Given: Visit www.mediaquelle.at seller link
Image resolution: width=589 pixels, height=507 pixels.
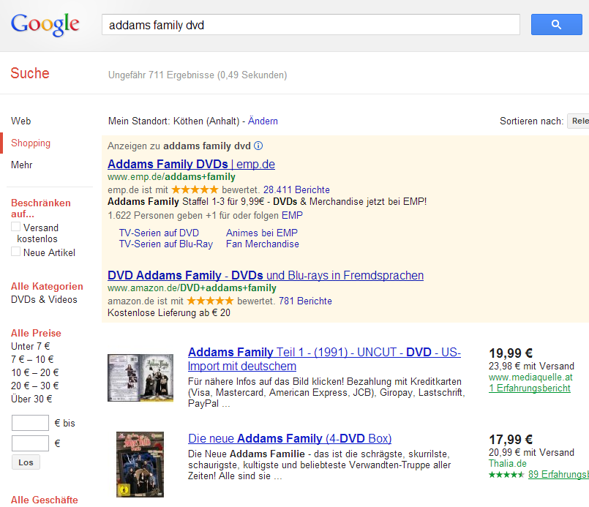Looking at the screenshot, I should coord(530,377).
